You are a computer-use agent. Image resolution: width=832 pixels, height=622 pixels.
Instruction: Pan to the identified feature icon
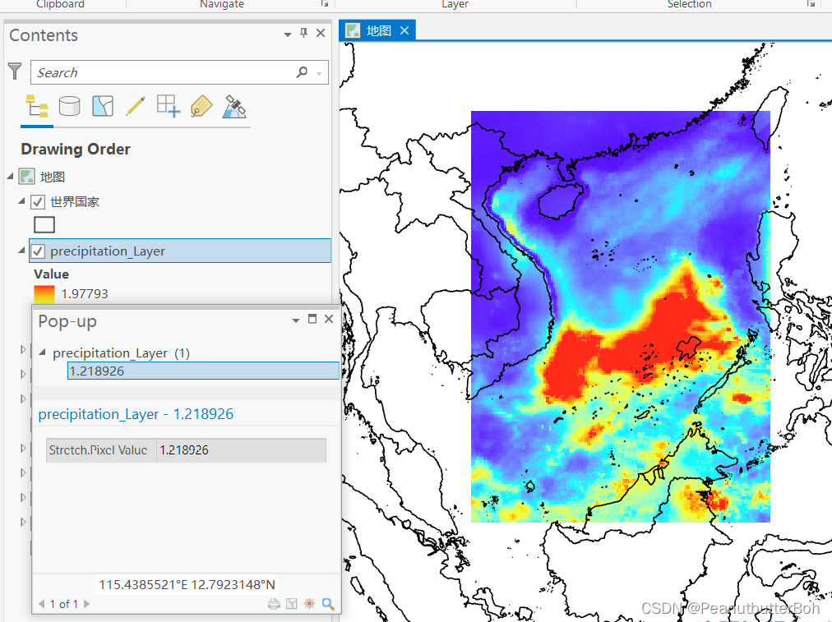click(290, 603)
